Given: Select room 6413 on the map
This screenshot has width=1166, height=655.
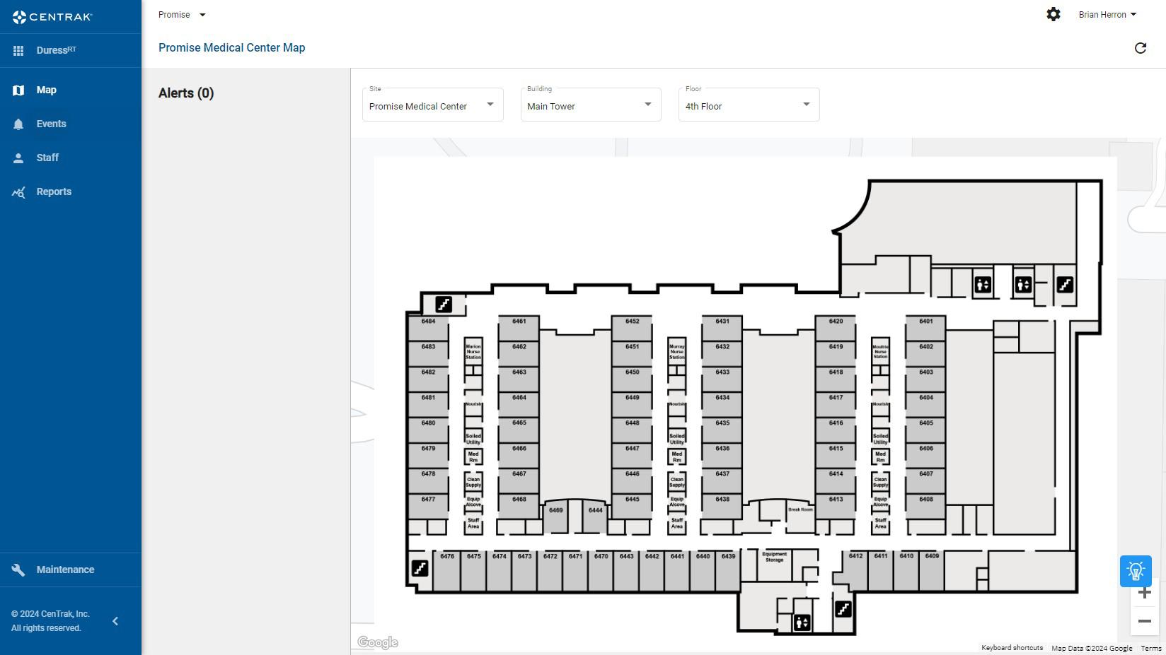Looking at the screenshot, I should [x=836, y=507].
